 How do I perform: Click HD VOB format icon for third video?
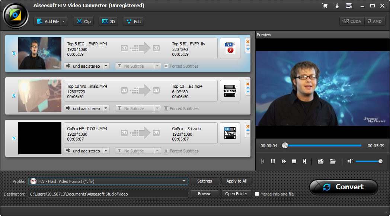230,133
